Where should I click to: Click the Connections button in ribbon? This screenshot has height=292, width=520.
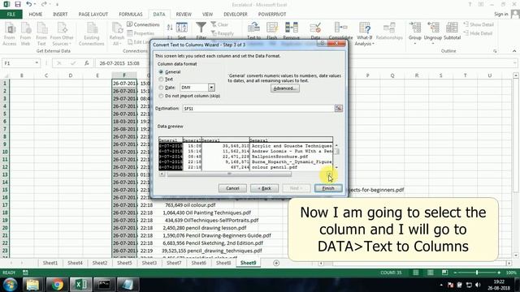(x=143, y=24)
